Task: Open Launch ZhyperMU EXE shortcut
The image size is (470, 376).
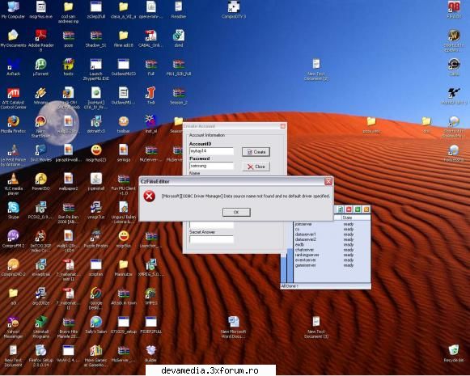Action: pos(96,70)
